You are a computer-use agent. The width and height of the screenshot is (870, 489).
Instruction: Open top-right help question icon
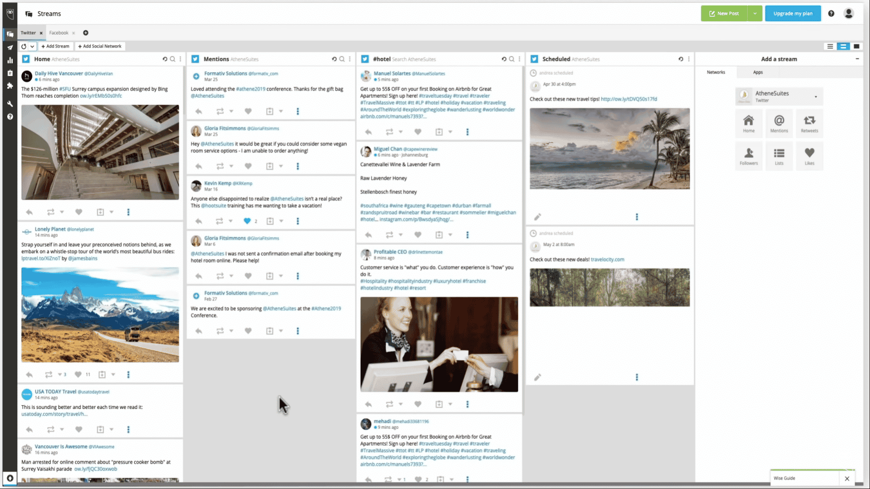coord(831,14)
